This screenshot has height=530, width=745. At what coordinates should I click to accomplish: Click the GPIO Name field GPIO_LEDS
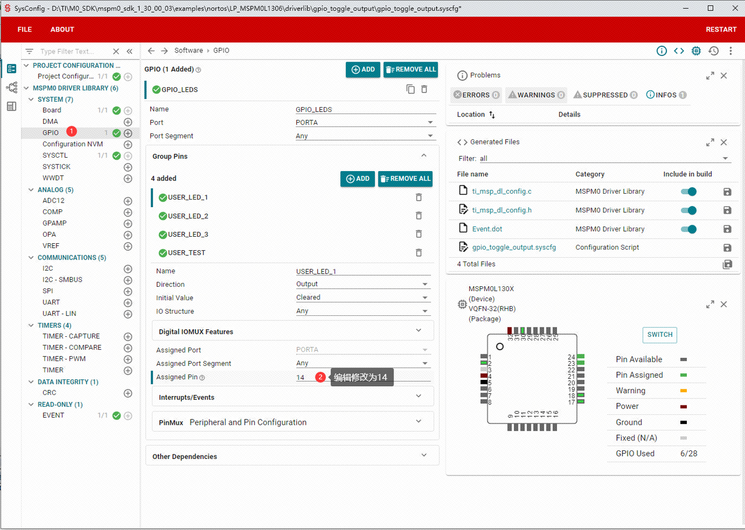(x=366, y=109)
